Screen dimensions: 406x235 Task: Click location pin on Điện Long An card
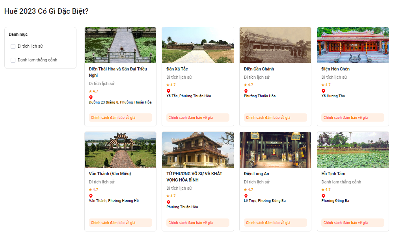coord(246,196)
